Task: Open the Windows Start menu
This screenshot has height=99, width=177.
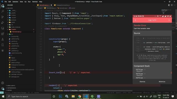Action: (x=3, y=96)
